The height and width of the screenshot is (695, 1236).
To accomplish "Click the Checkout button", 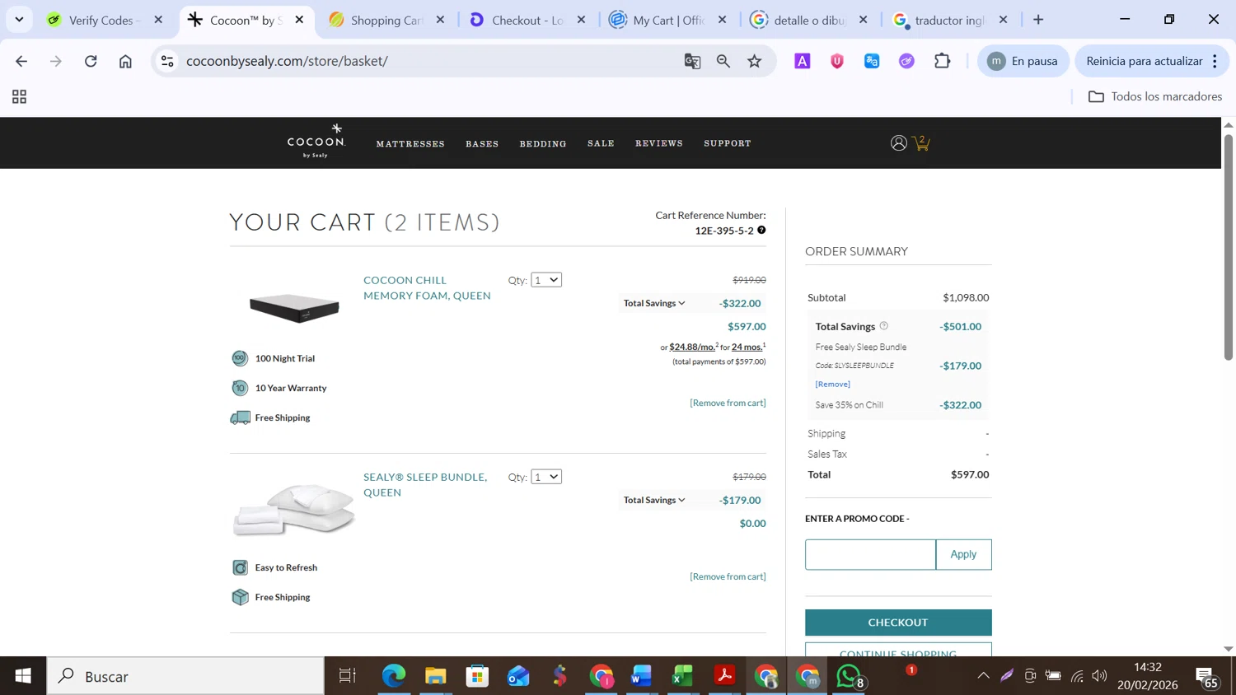I will [x=898, y=623].
